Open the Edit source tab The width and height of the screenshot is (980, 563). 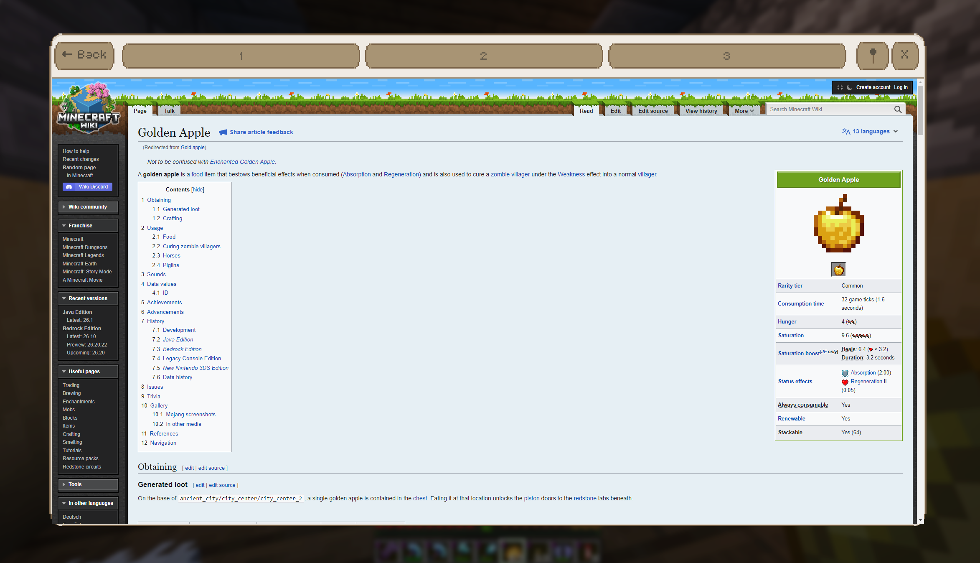coord(653,111)
